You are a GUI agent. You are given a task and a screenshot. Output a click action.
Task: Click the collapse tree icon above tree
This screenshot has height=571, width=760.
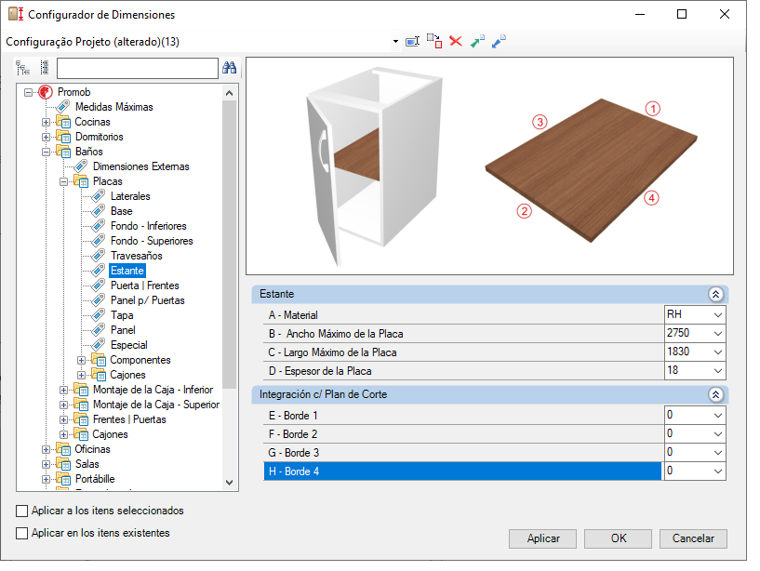click(45, 68)
